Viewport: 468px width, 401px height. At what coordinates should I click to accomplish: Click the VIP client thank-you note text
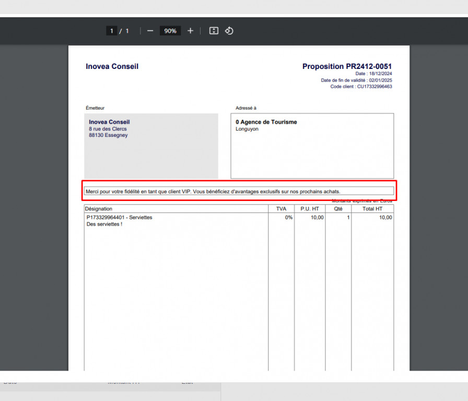coord(213,192)
